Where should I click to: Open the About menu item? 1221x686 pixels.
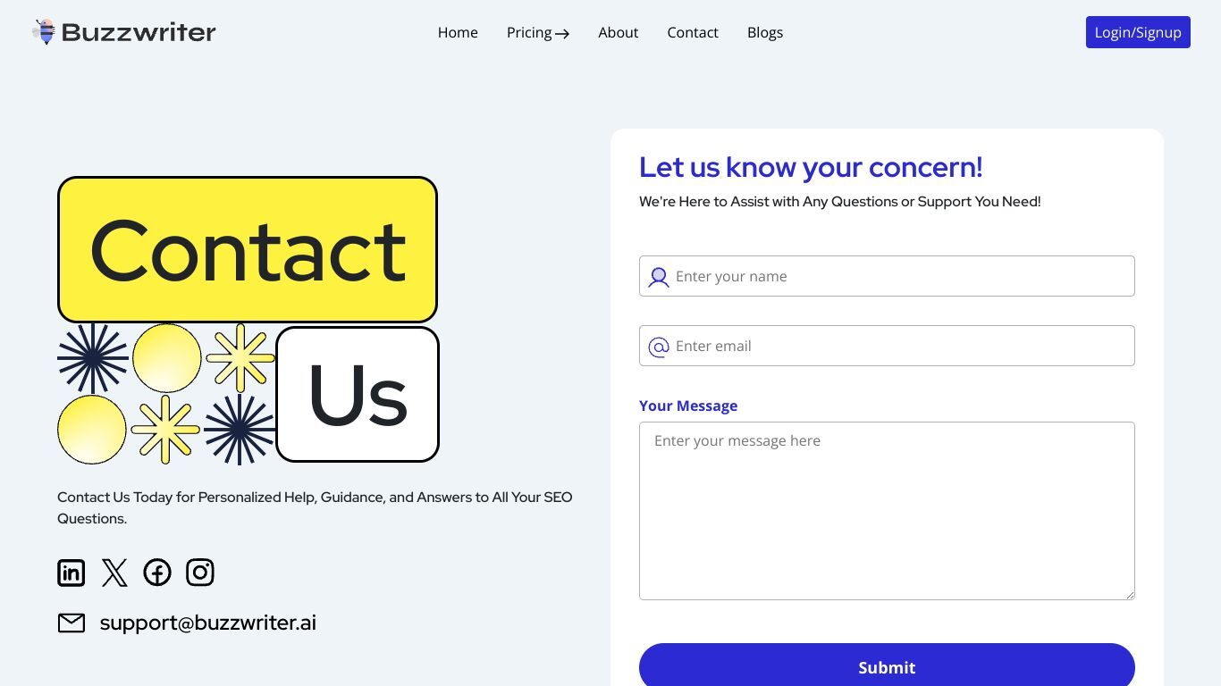pyautogui.click(x=619, y=32)
